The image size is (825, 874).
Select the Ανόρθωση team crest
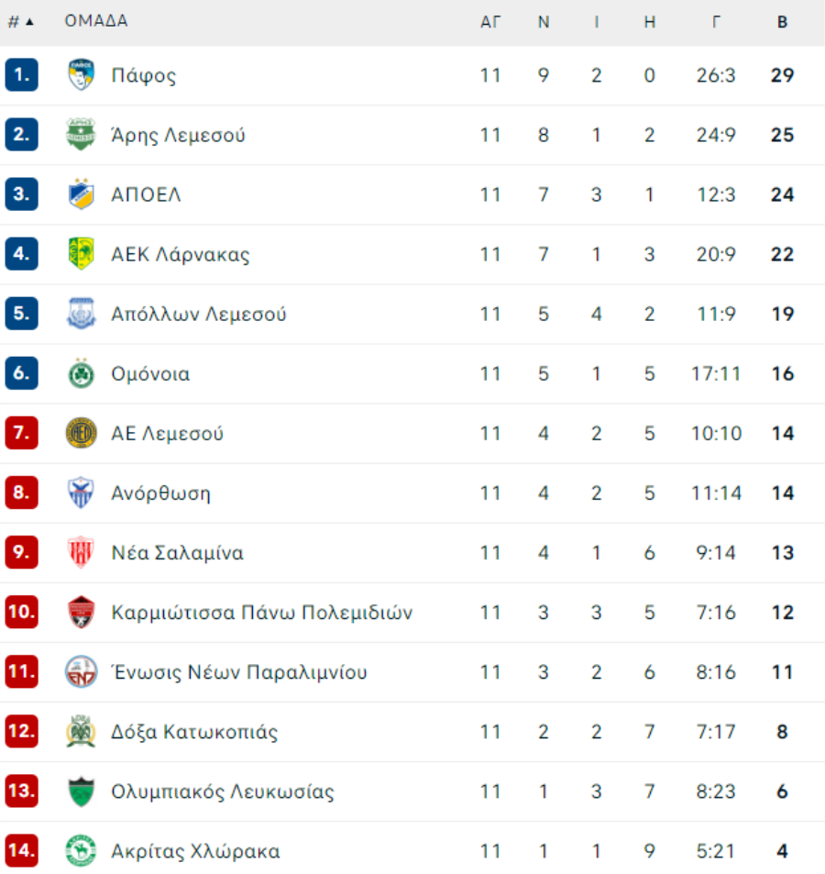tap(81, 492)
